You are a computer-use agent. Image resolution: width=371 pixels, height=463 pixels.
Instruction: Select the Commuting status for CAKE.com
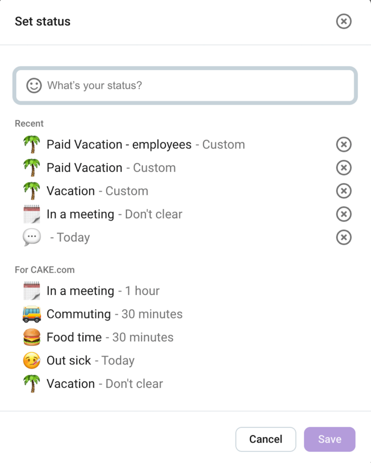(114, 314)
